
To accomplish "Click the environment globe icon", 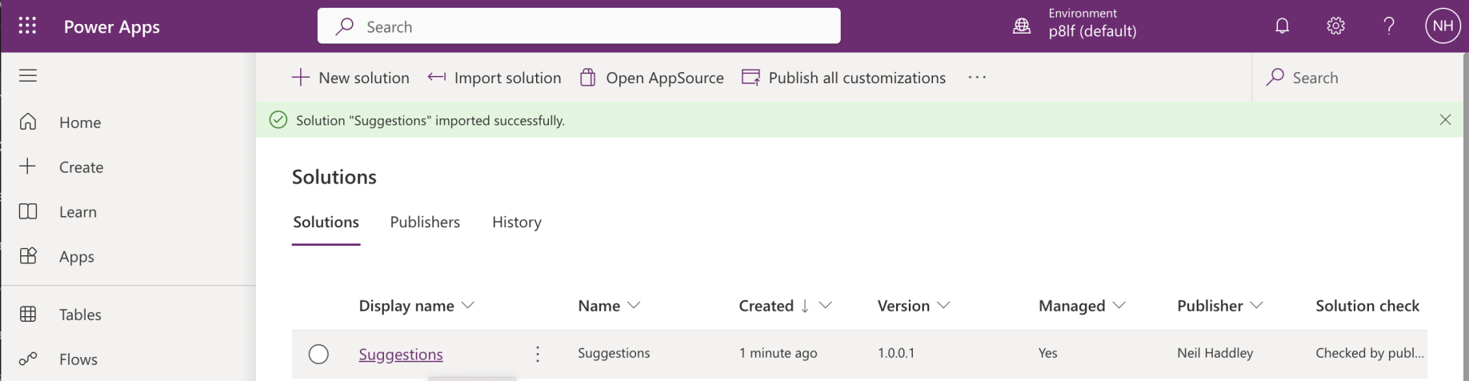I will pyautogui.click(x=1022, y=26).
